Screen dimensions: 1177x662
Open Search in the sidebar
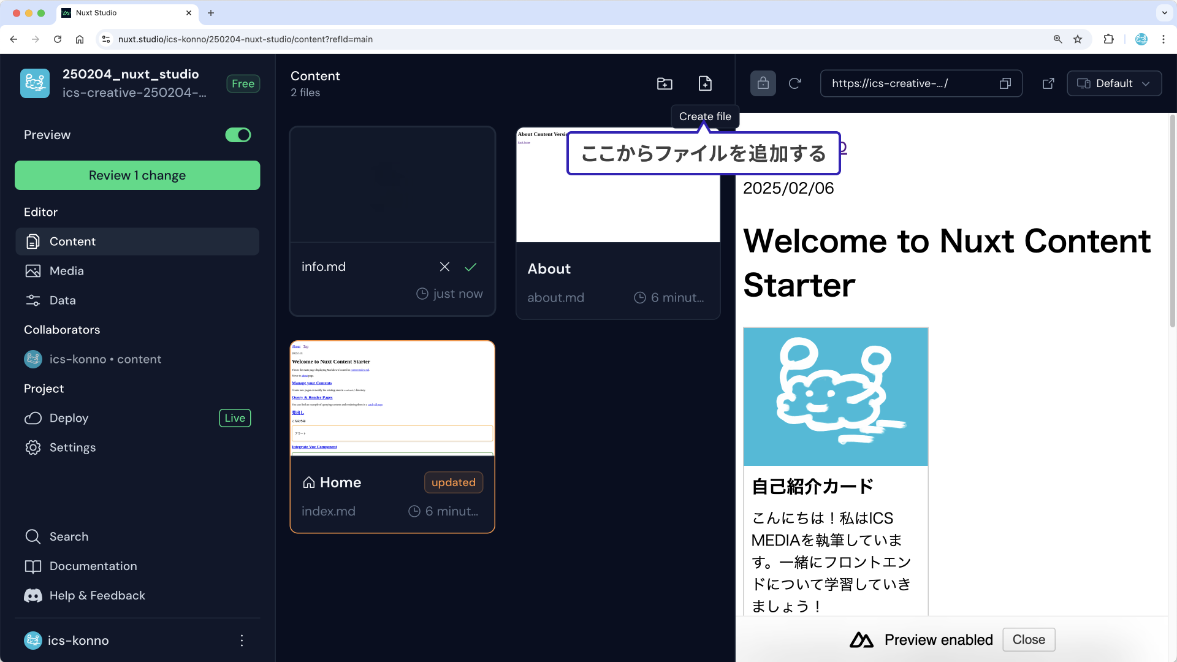(x=137, y=536)
